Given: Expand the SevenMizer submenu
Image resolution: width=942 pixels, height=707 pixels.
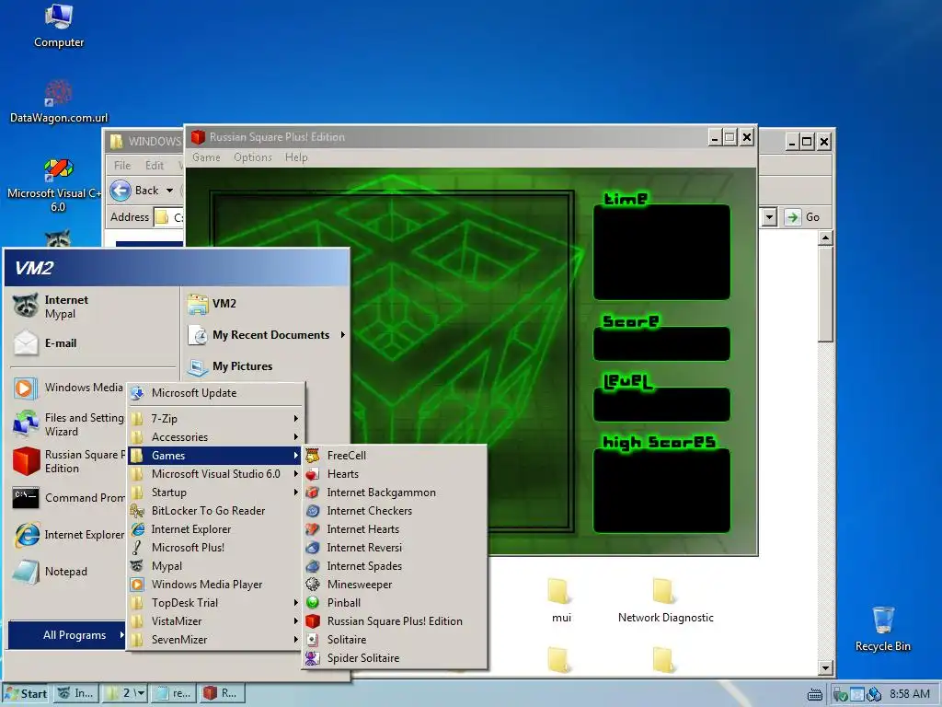Looking at the screenshot, I should point(215,640).
